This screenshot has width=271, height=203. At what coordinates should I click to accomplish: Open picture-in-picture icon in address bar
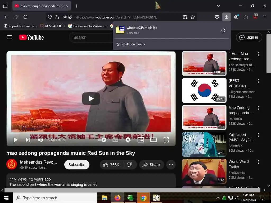point(185,17)
